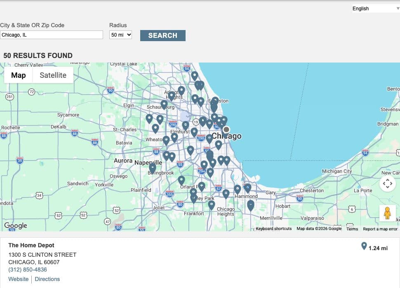400x288 pixels.
Task: Click the 1.24 mi distance text
Action: 378,248
